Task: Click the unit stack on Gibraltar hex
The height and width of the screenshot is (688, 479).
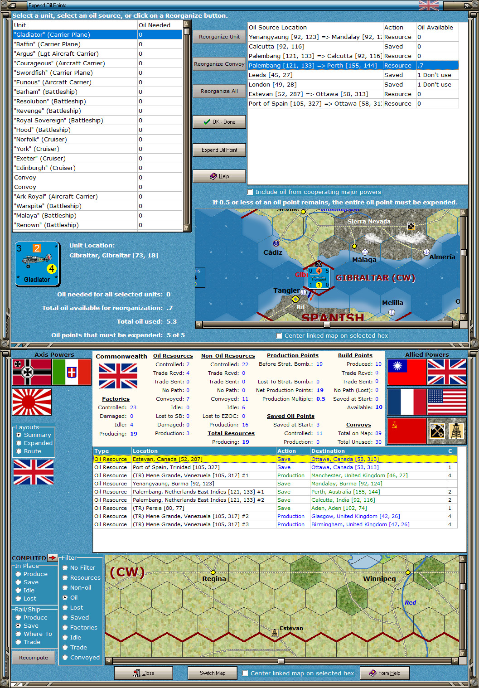Action: point(319,278)
